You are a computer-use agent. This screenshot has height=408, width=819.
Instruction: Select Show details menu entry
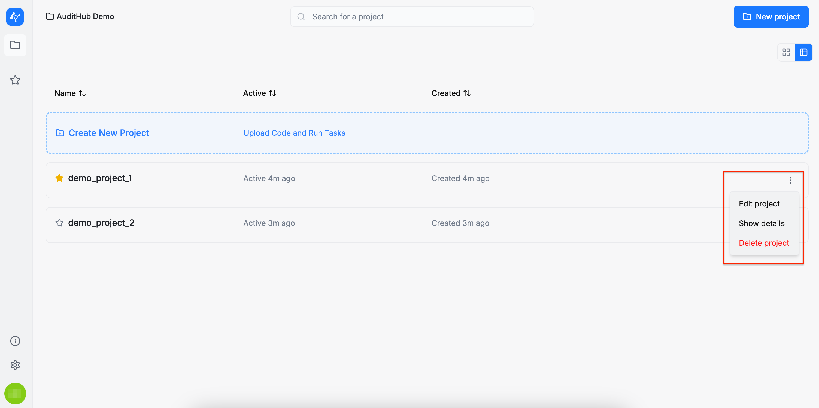[x=762, y=223]
